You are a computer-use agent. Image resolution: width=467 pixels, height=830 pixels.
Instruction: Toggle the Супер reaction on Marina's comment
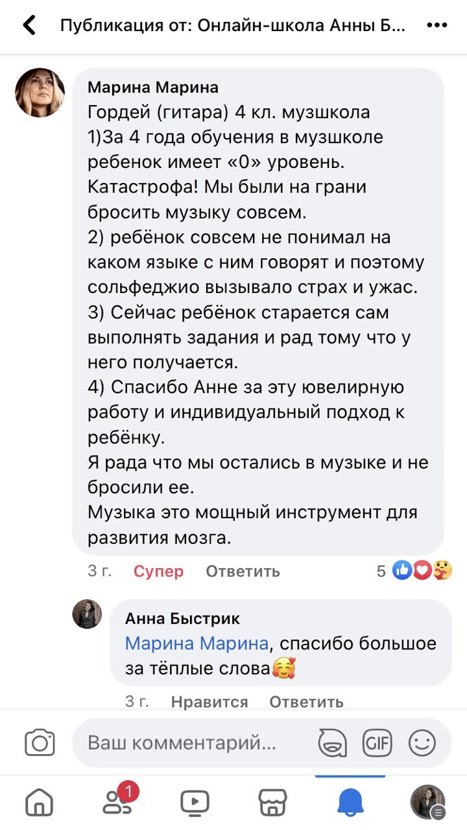[158, 571]
